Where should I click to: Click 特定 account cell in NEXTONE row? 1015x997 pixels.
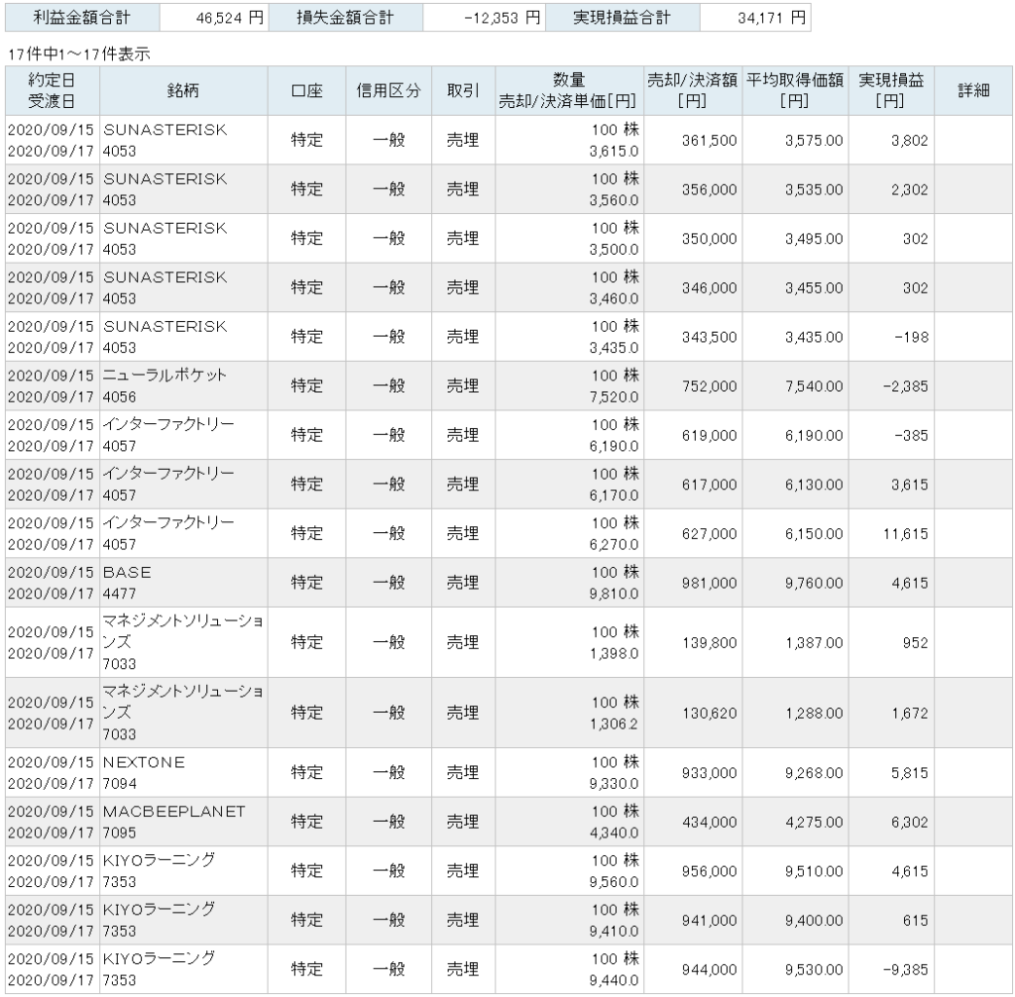[306, 772]
